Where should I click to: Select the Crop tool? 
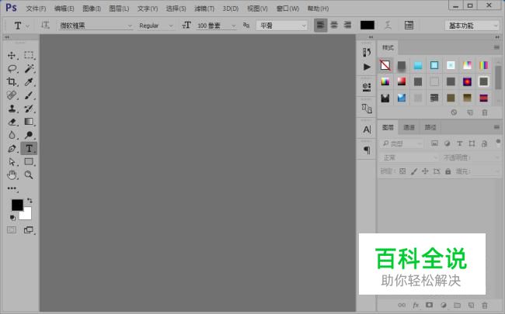pos(12,81)
